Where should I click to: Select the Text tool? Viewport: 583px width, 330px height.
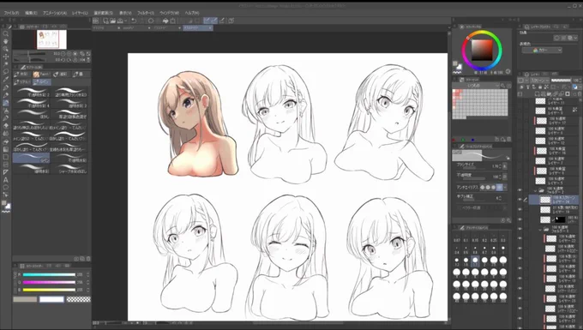click(6, 180)
